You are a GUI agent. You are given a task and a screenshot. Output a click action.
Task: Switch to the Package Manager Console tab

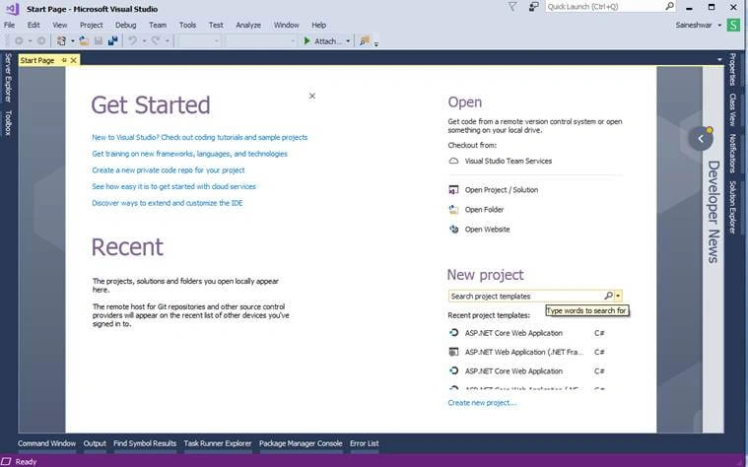(x=301, y=443)
